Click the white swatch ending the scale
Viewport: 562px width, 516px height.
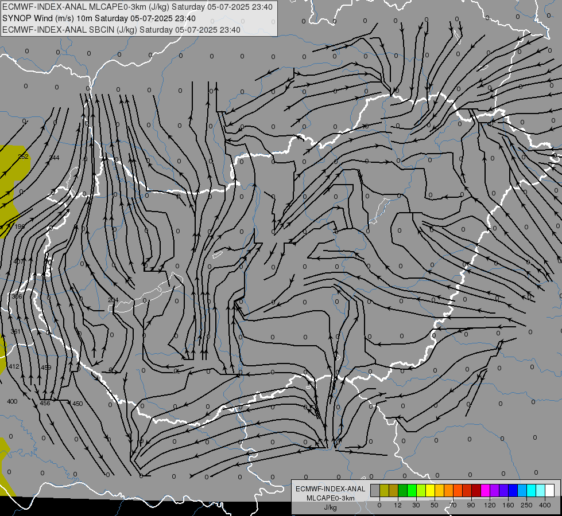point(549,490)
